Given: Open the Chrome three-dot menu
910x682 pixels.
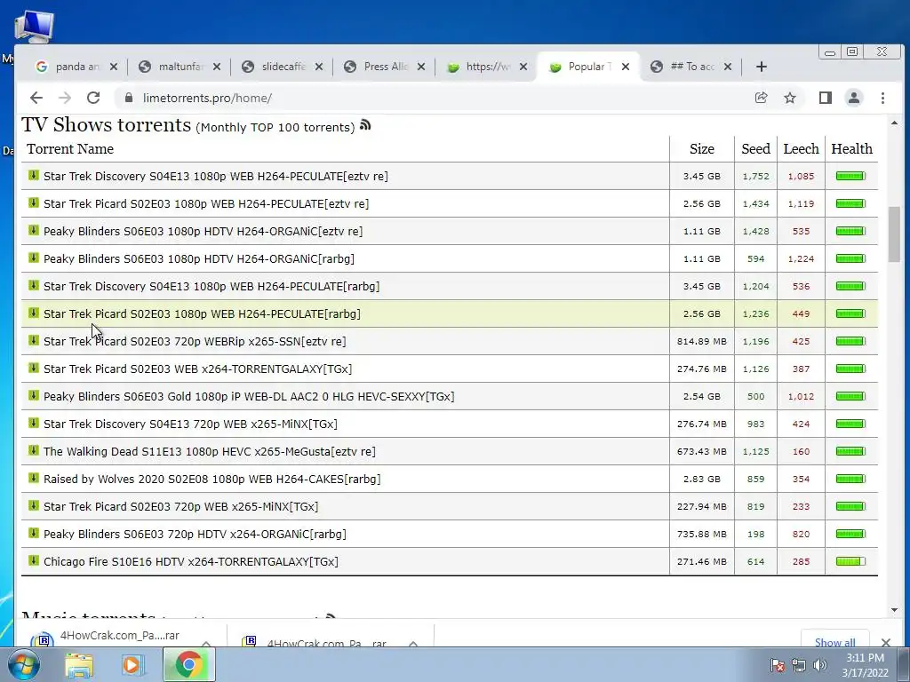Looking at the screenshot, I should [x=882, y=98].
